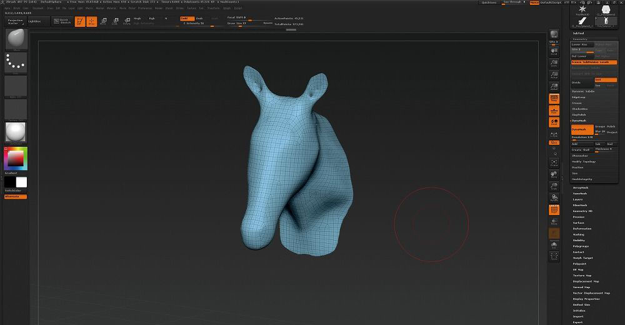The width and height of the screenshot is (625, 325).
Task: Toggle L.Sym symmetry icon
Action: [554, 135]
